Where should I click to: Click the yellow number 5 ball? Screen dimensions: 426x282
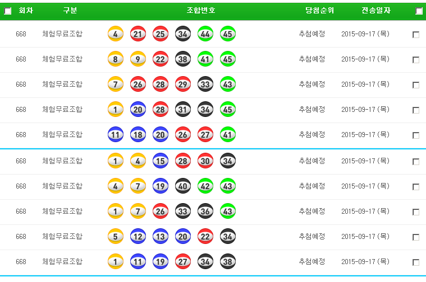click(115, 236)
